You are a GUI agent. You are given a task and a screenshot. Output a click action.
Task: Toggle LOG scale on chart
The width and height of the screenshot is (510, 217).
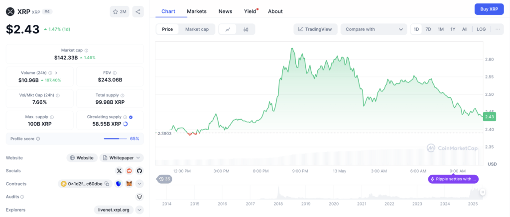tap(481, 29)
